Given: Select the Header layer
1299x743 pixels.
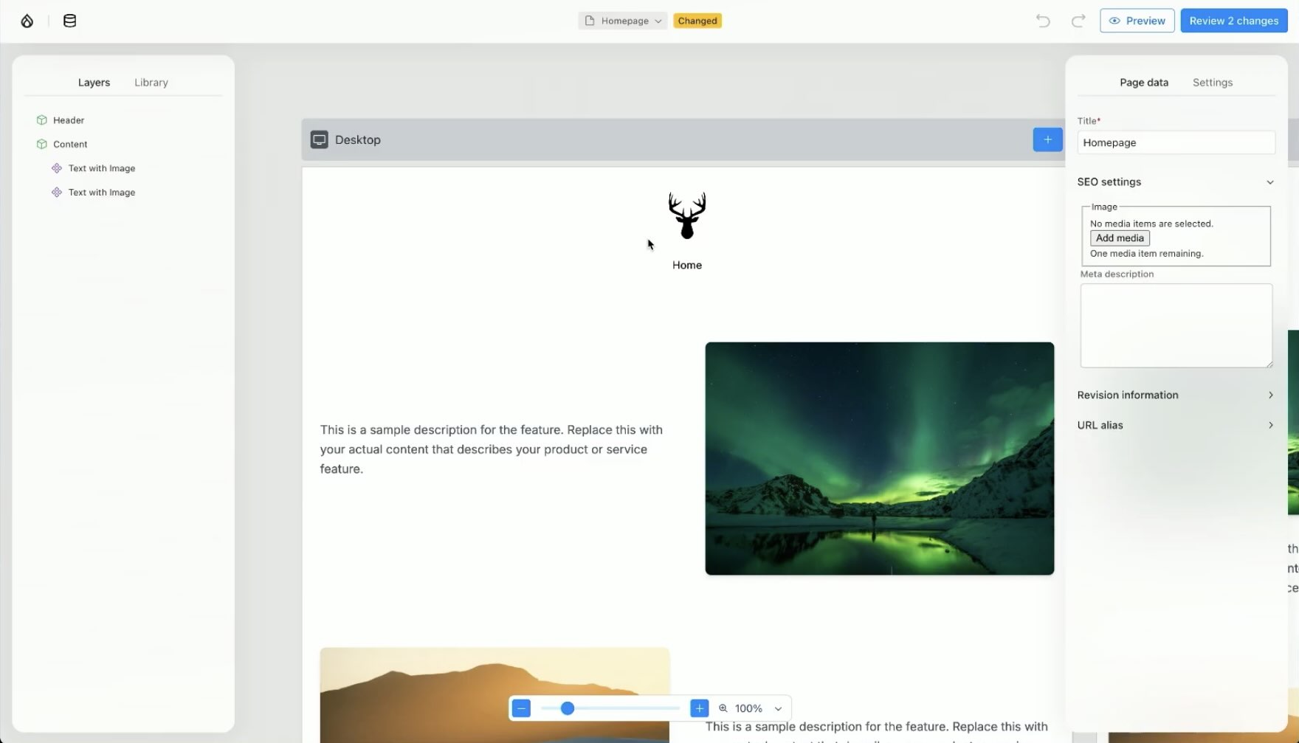Looking at the screenshot, I should tap(69, 120).
